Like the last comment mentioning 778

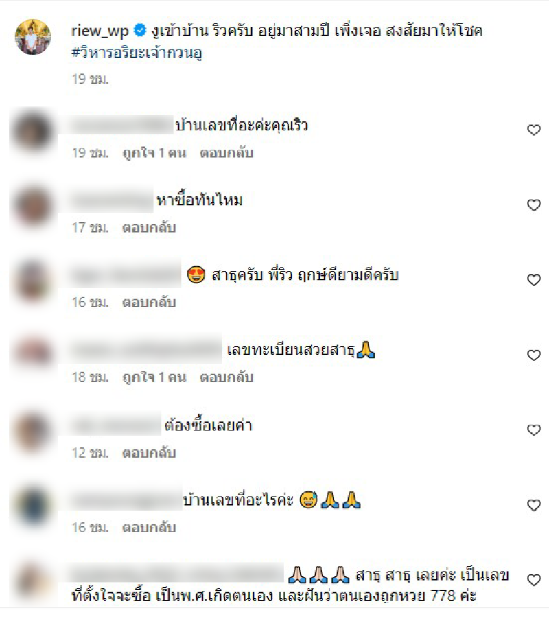pos(534,580)
